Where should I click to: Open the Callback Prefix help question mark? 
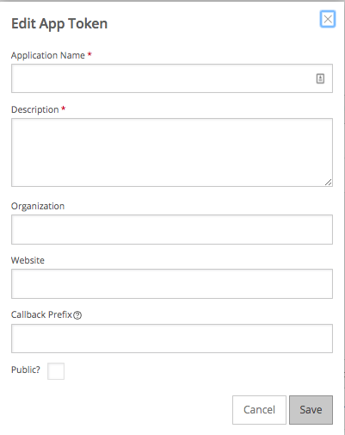coord(77,315)
